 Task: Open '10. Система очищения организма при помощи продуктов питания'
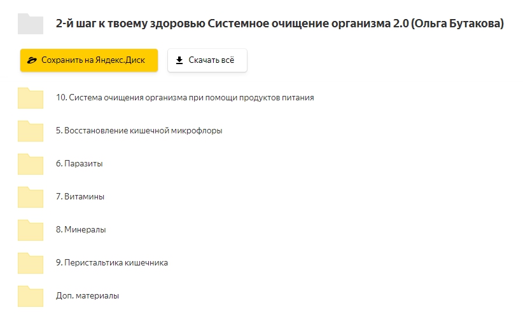point(185,98)
